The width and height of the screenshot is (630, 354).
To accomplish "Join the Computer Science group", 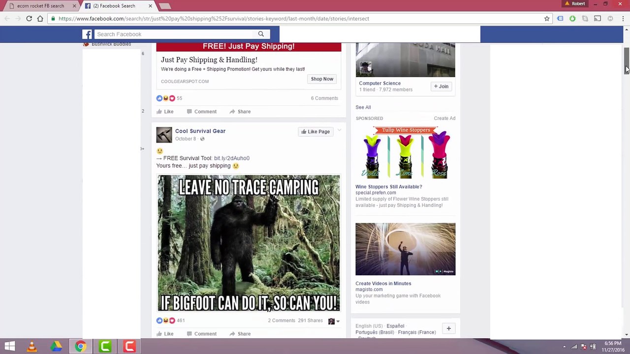I will [441, 87].
